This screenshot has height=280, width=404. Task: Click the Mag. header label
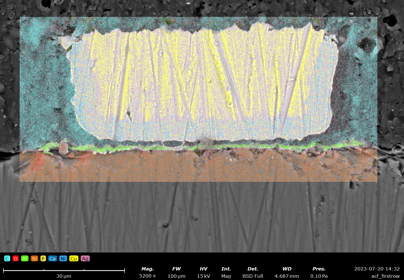coord(148,269)
